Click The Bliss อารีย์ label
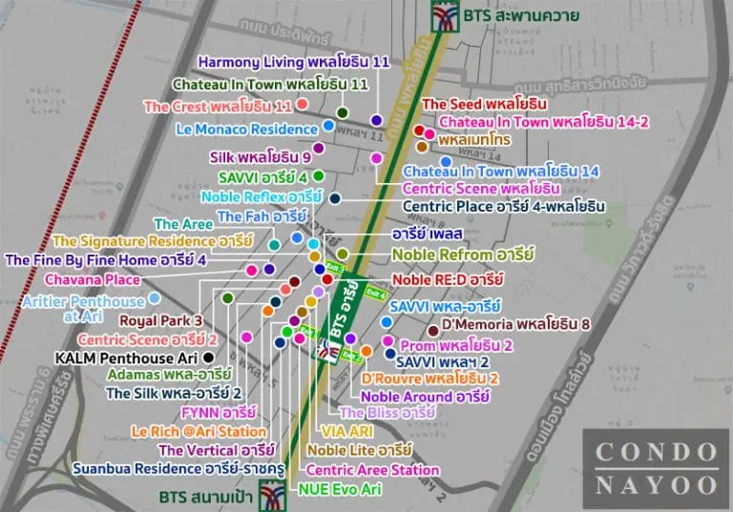 (387, 413)
